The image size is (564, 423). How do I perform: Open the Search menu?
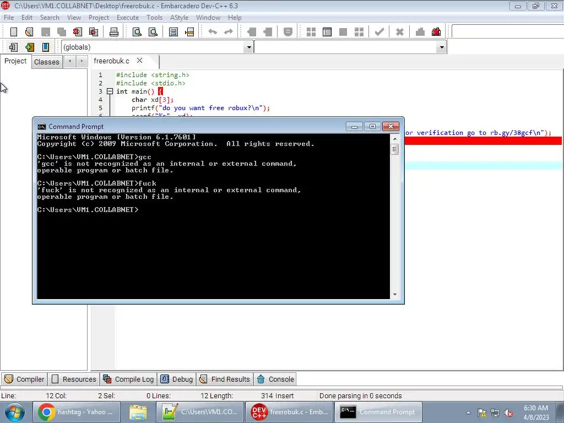tap(50, 18)
